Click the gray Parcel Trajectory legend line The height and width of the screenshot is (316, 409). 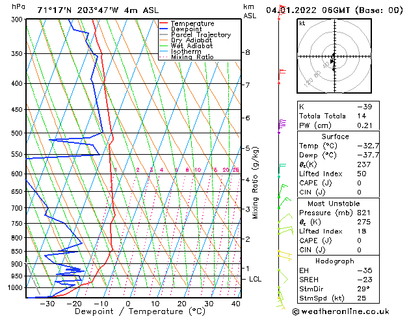click(163, 34)
